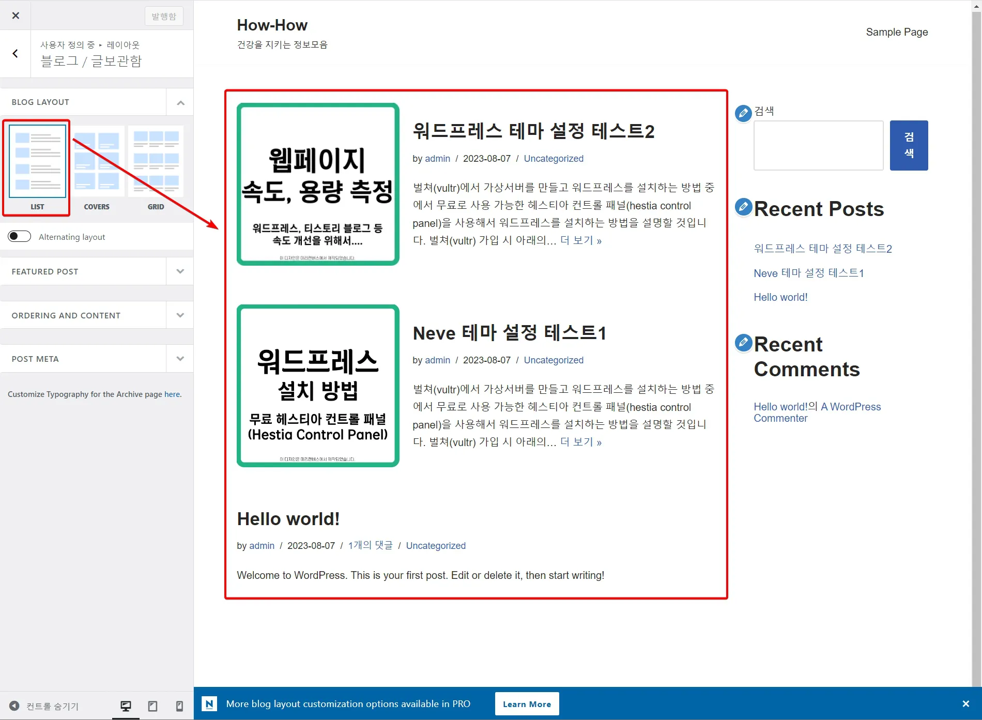Dismiss the PRO banner with X

pos(965,703)
